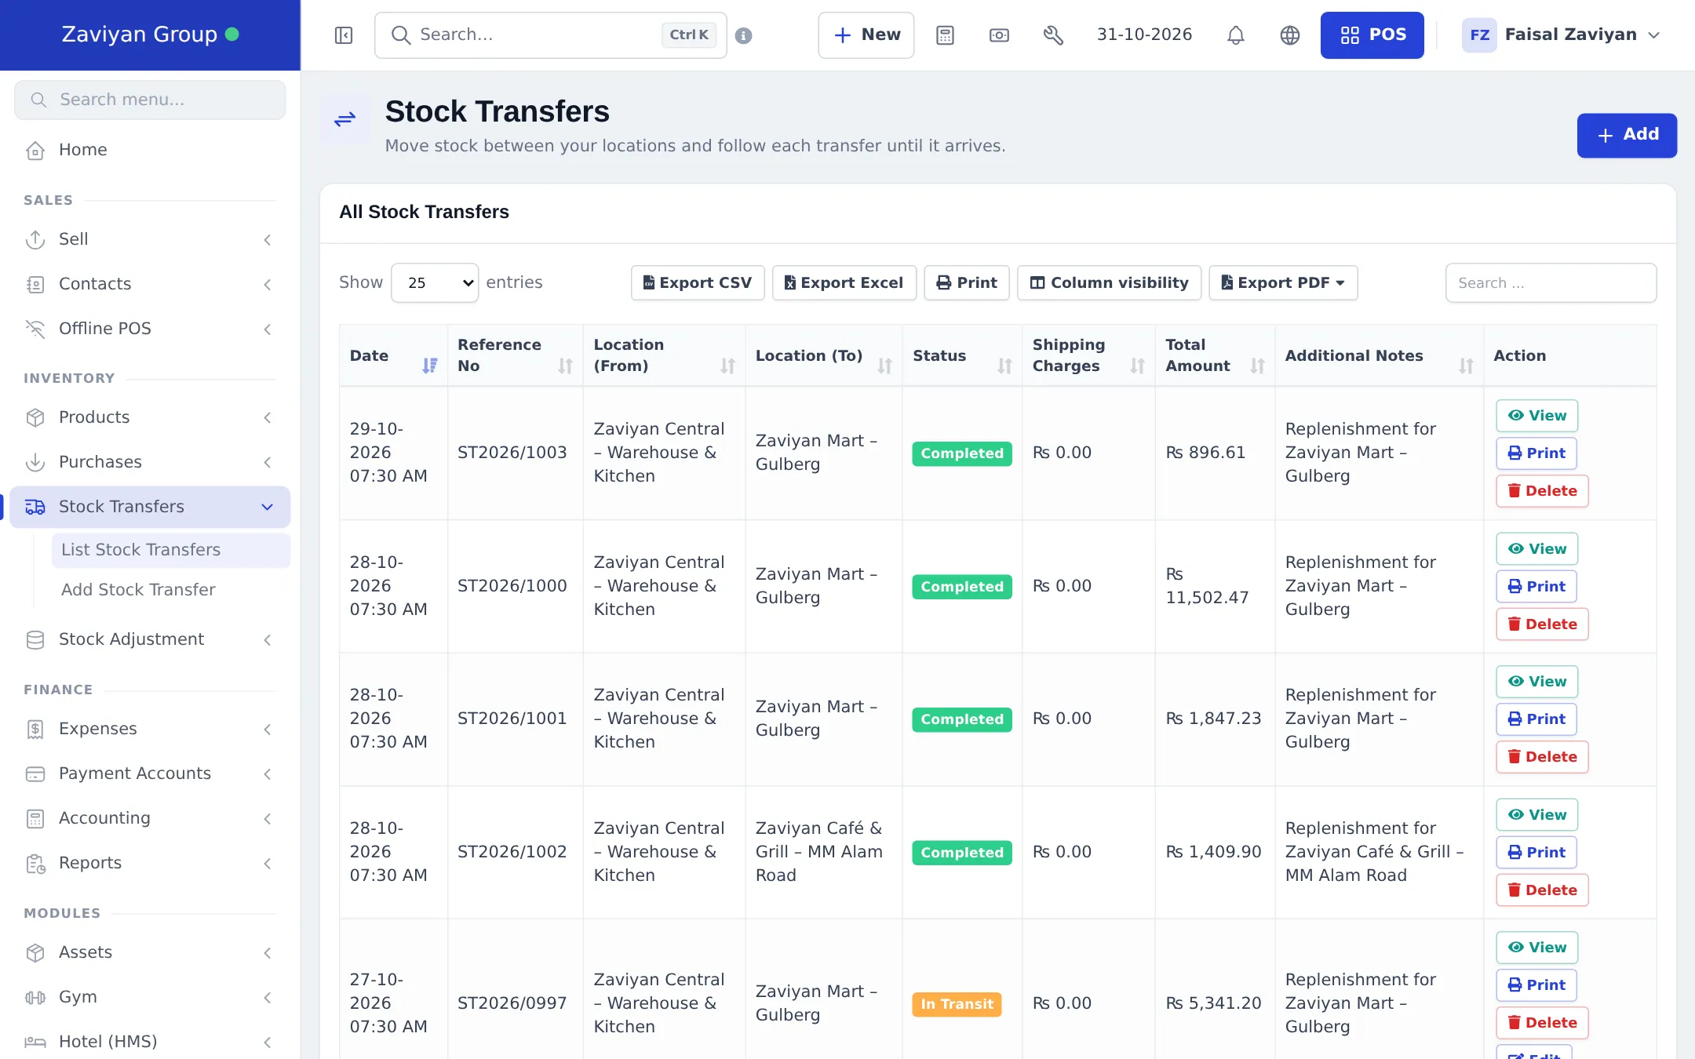
Task: Sort by Shipping Charges column
Action: (1088, 355)
